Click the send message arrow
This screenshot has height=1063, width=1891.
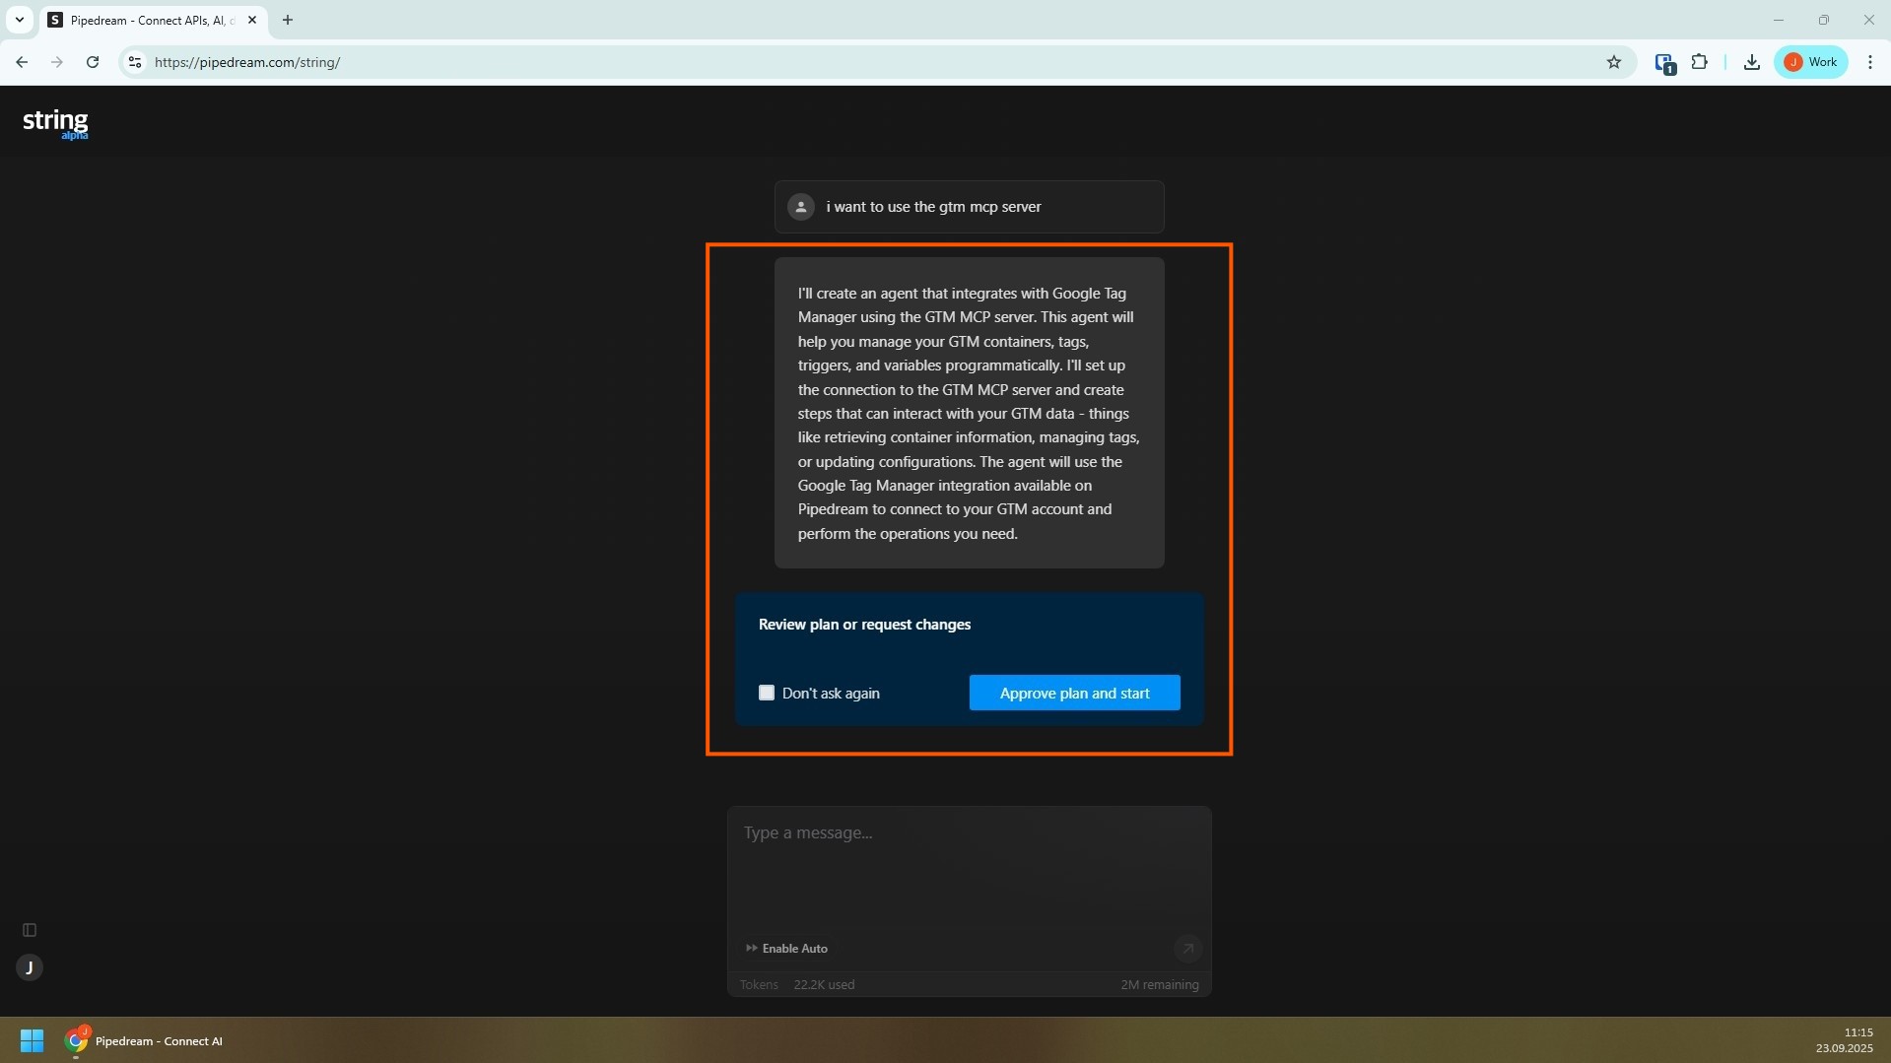1187,949
